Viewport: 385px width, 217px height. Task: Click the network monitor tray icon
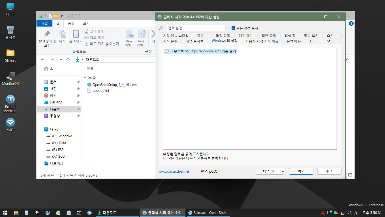(x=343, y=213)
